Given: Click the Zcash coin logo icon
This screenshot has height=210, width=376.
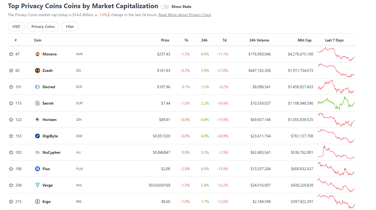Looking at the screenshot, I should click(x=38, y=70).
